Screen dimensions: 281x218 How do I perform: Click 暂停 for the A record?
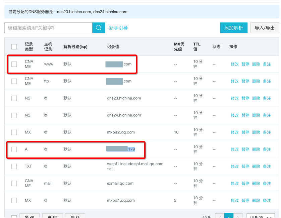(245, 149)
